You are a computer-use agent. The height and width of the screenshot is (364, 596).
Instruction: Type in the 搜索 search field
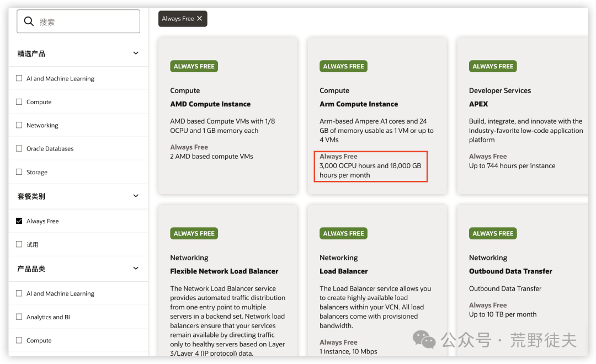coord(86,22)
